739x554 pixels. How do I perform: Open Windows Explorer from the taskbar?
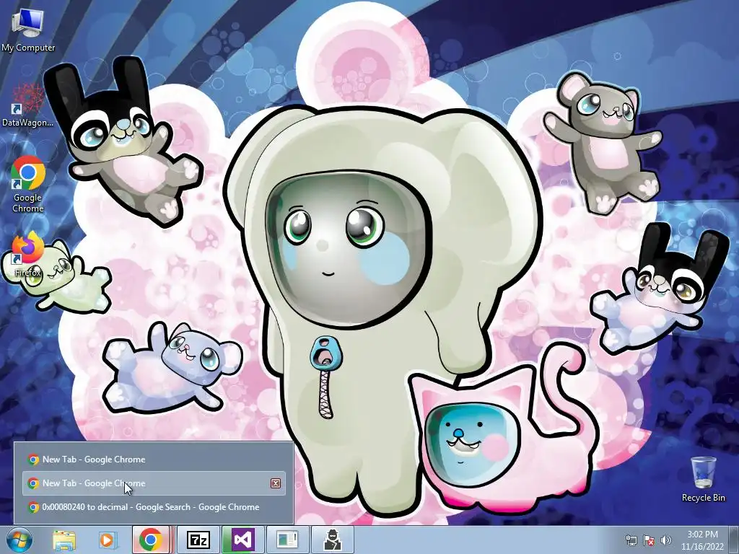pos(64,540)
